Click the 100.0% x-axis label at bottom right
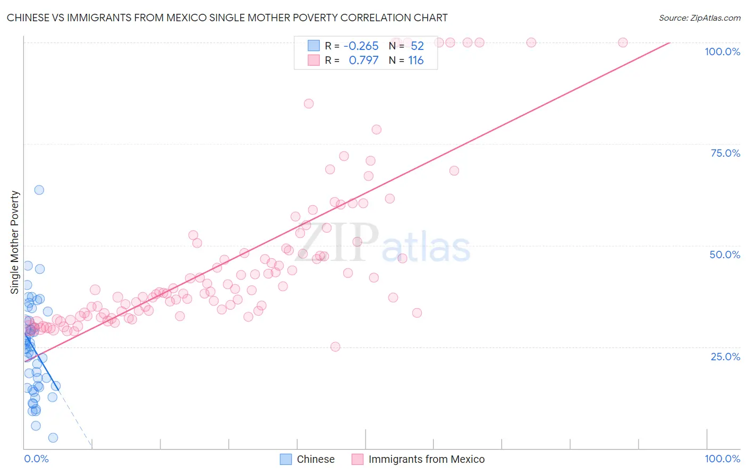The image size is (747, 474). click(x=722, y=459)
